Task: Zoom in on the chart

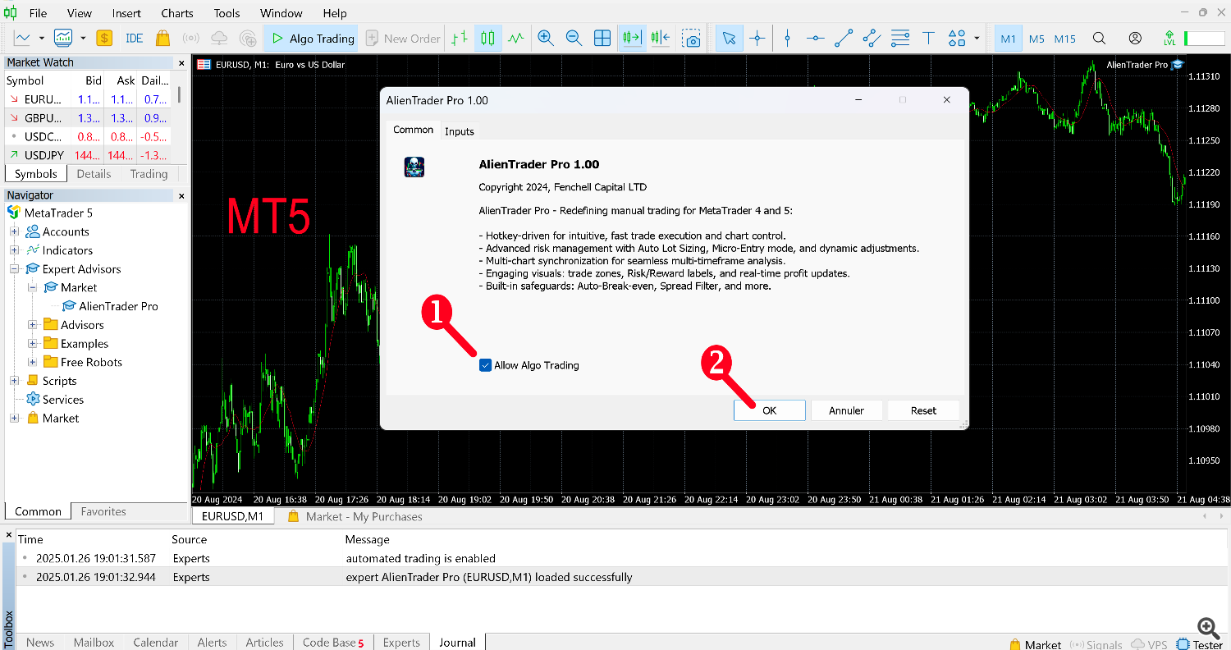Action: click(x=546, y=38)
